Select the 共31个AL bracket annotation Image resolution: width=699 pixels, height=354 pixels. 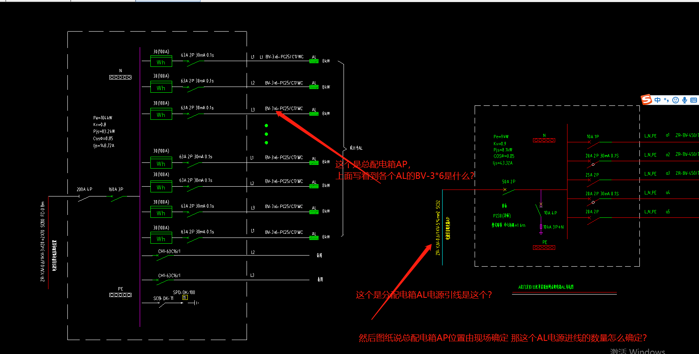click(356, 148)
